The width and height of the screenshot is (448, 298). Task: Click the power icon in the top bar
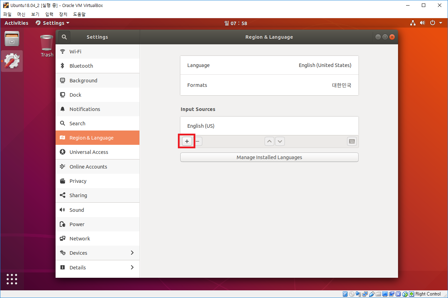click(x=433, y=23)
